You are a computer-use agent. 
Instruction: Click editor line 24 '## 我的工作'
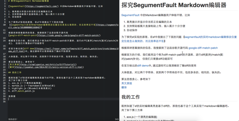15,73
